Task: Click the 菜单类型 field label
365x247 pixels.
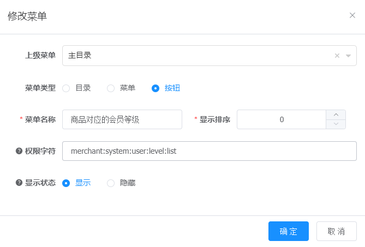Action: tap(40, 88)
